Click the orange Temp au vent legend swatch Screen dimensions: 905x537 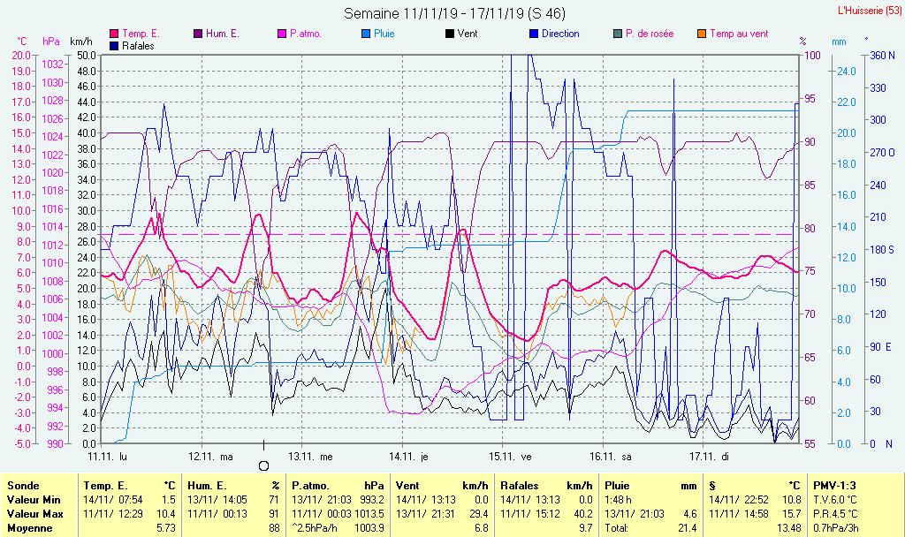(x=702, y=34)
